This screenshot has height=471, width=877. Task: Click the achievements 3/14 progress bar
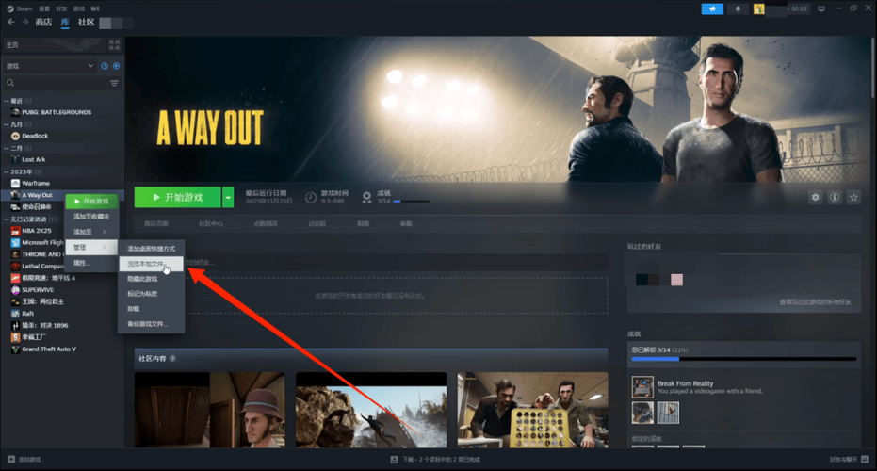[x=411, y=202]
